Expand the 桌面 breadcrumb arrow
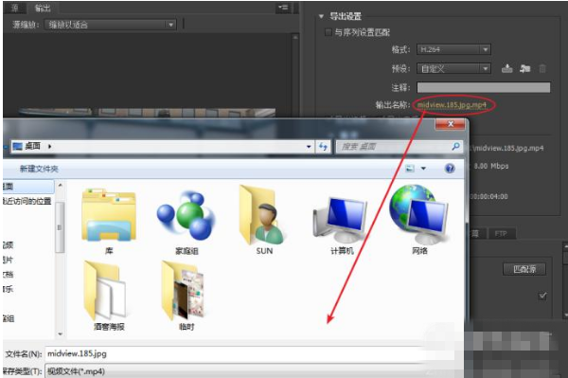Image resolution: width=568 pixels, height=378 pixels. pyautogui.click(x=49, y=147)
